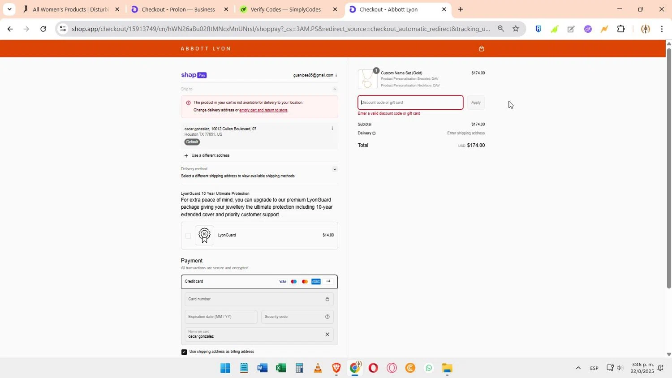Image resolution: width=672 pixels, height=378 pixels.
Task: Click Apply discount button
Action: 476,103
